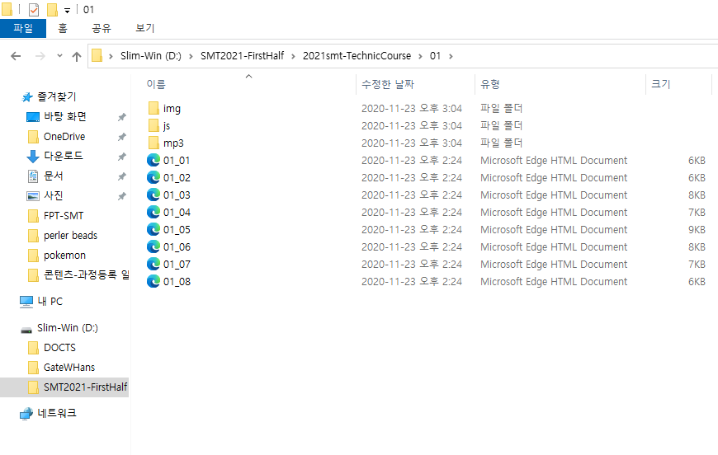Image resolution: width=718 pixels, height=455 pixels.
Task: Sort by 크기 column header
Action: point(660,84)
